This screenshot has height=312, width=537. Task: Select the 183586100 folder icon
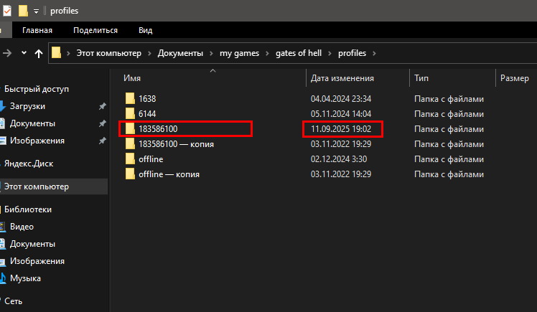click(x=130, y=128)
